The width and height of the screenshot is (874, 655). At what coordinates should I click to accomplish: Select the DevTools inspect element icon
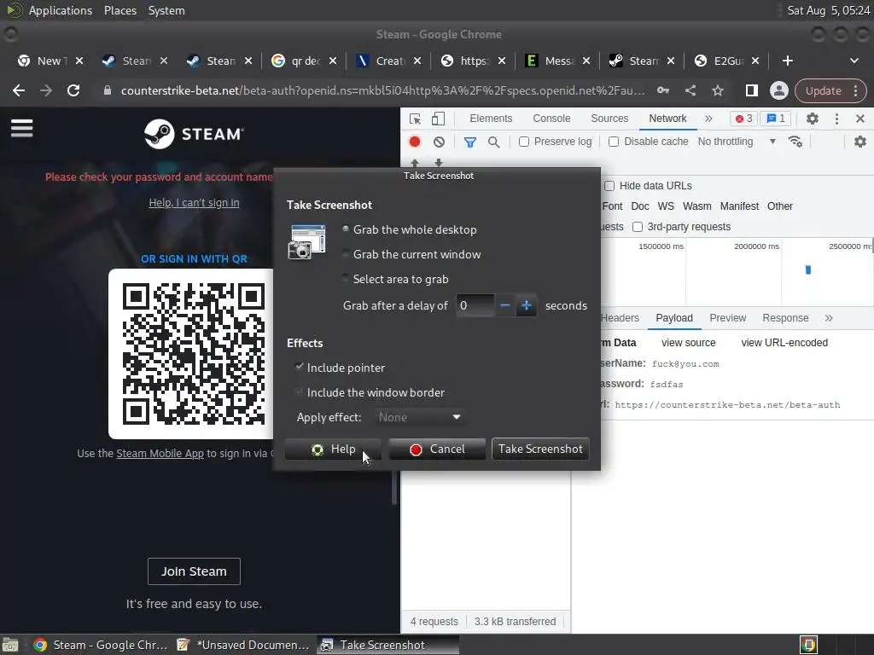point(415,119)
